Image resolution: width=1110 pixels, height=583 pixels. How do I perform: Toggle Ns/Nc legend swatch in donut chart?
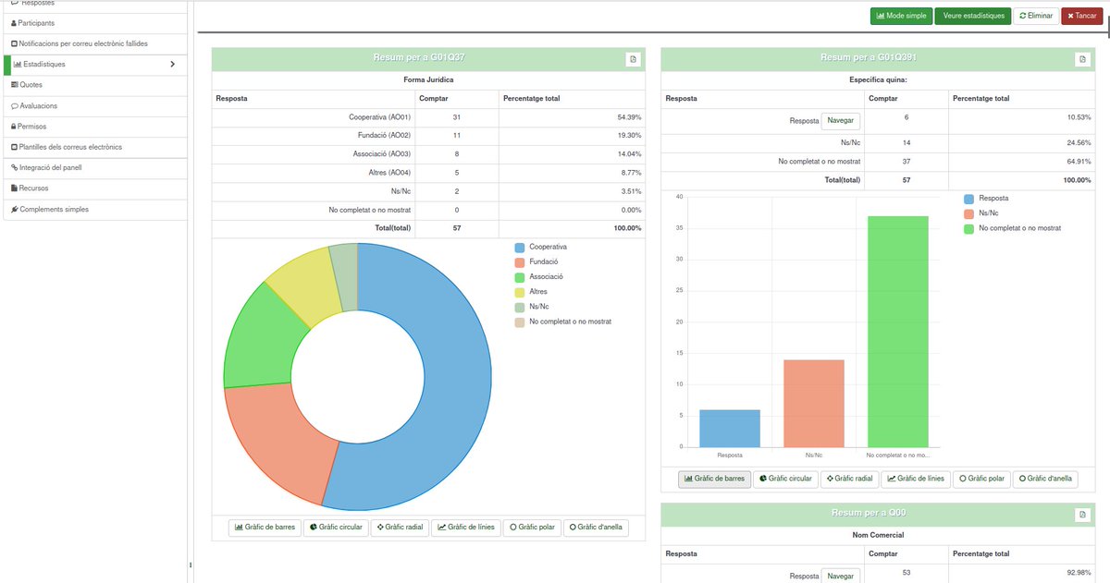click(520, 307)
